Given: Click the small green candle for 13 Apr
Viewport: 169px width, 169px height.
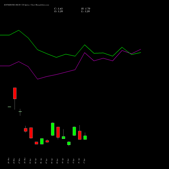Looking at the screenshot, I should pos(69,143).
